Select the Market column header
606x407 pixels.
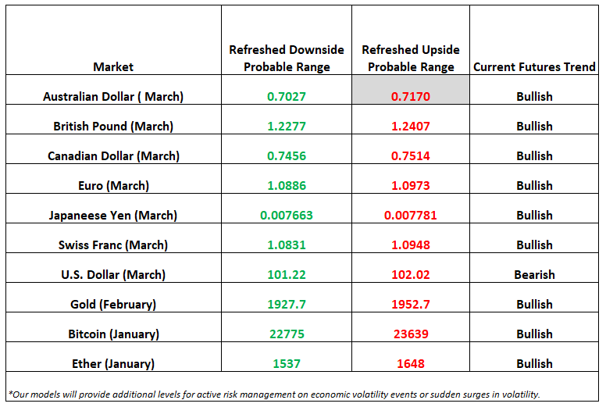[113, 67]
